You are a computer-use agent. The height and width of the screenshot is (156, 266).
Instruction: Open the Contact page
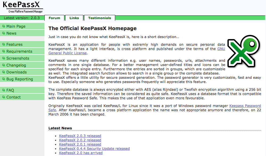[x=22, y=97]
